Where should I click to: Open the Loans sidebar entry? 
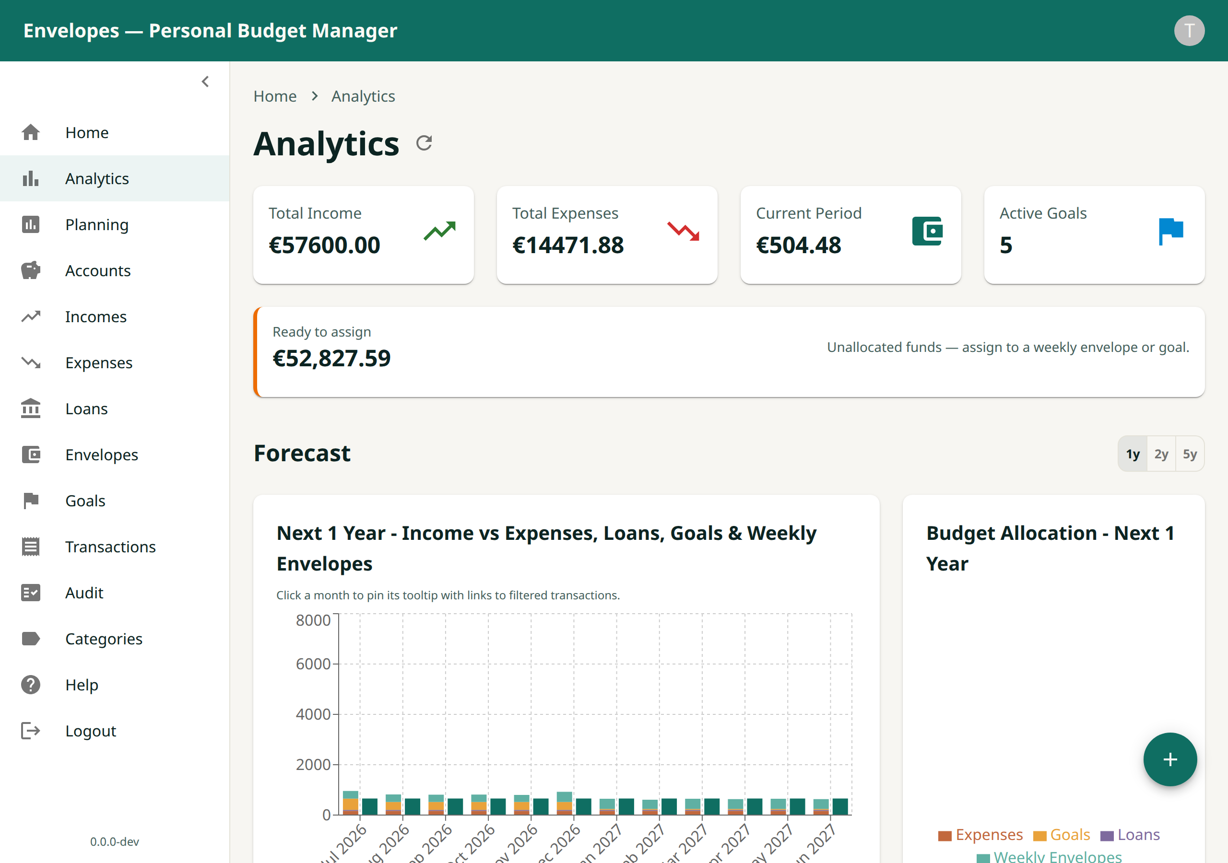tap(115, 408)
